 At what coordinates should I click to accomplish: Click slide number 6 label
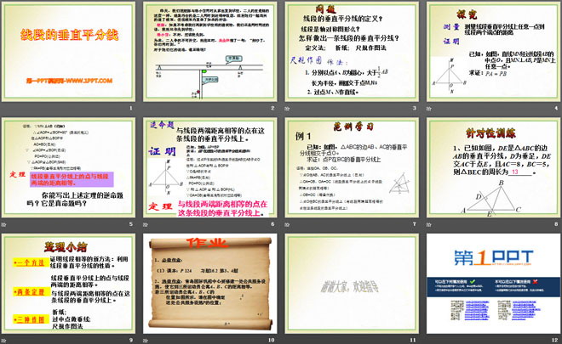coord(272,224)
